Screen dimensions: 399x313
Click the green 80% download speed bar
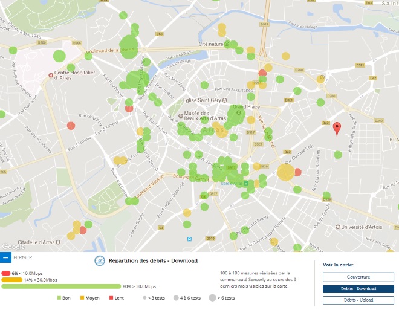[x=60, y=286]
